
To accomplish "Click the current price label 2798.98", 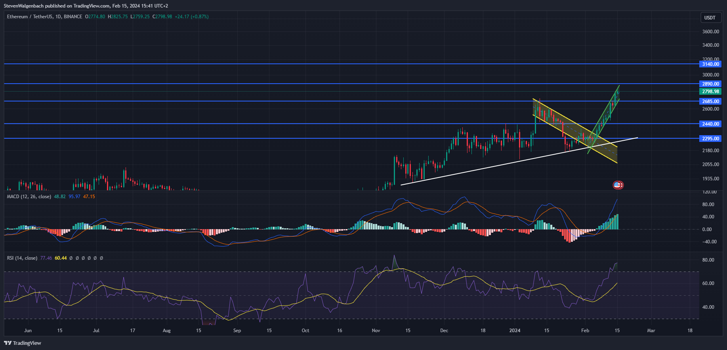I will tap(710, 92).
